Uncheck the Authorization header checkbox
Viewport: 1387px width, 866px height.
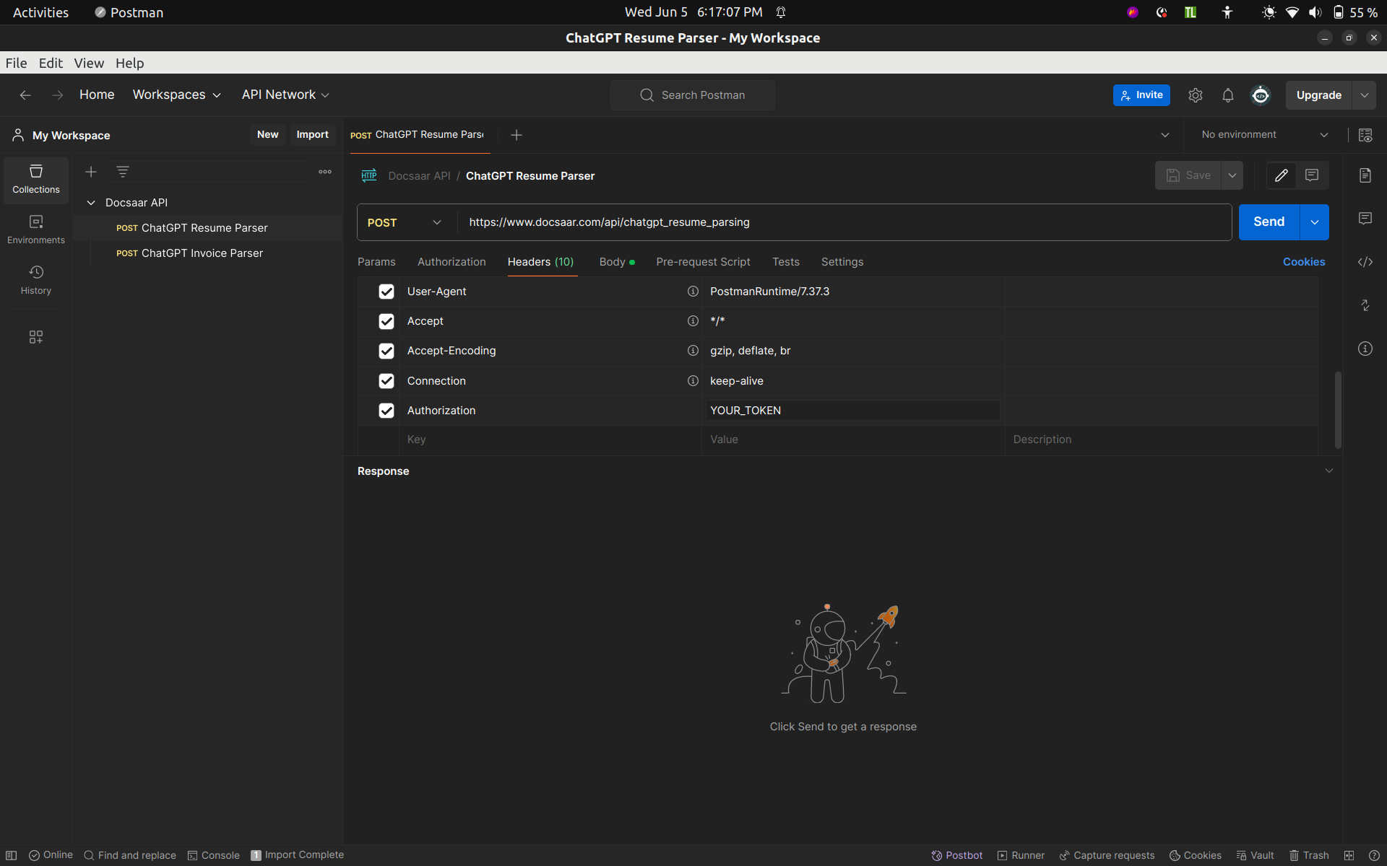point(386,411)
